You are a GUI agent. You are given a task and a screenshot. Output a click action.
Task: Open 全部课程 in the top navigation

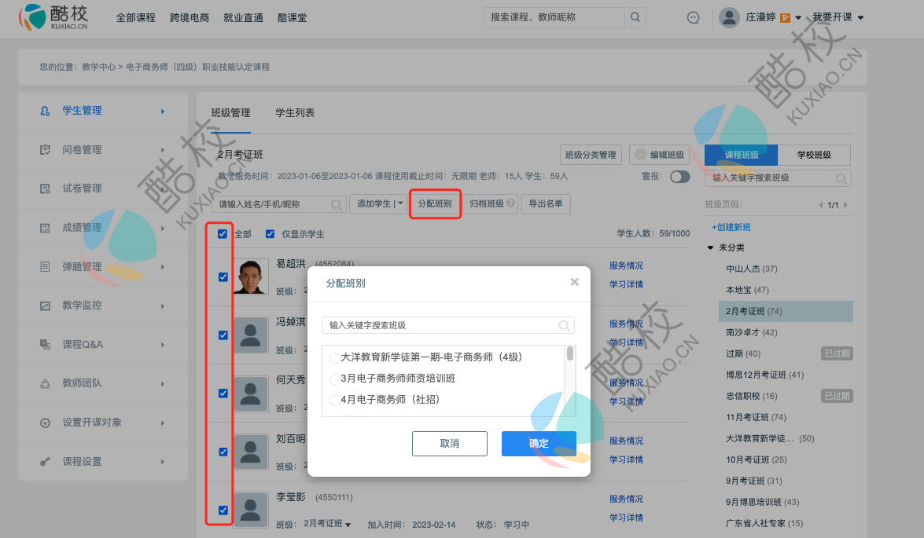(135, 17)
